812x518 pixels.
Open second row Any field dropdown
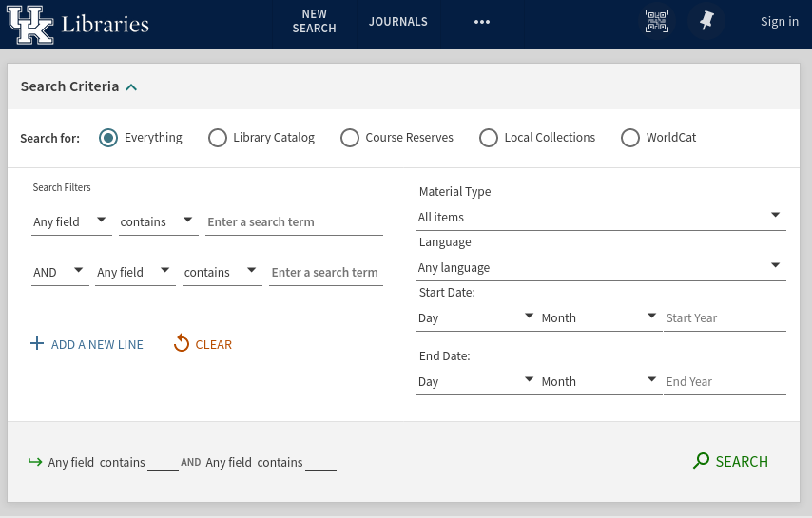(135, 272)
